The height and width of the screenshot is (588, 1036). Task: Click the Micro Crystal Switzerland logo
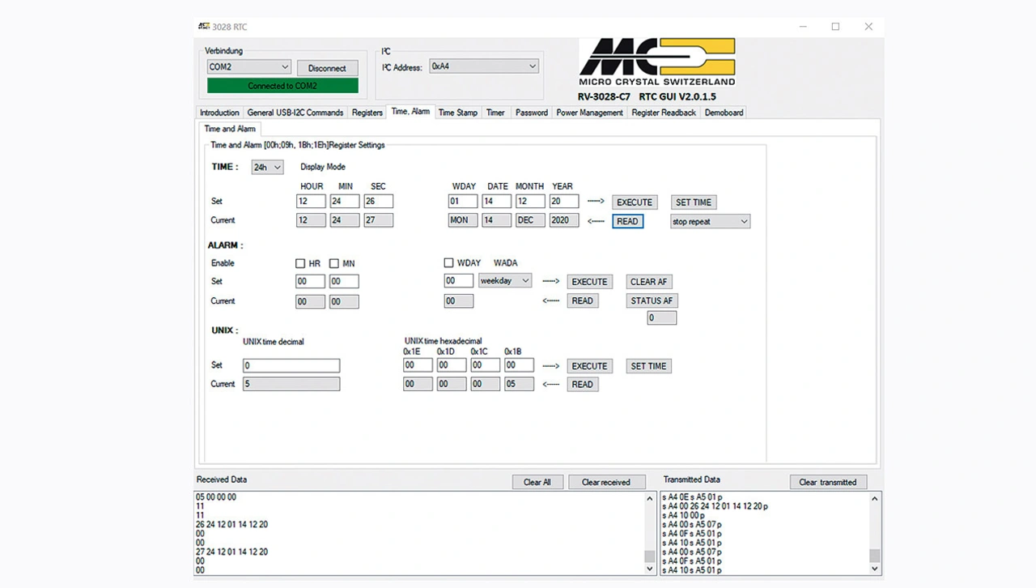[x=656, y=62]
